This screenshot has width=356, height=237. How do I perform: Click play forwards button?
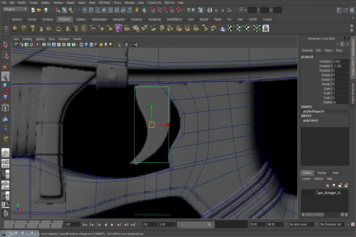[x=112, y=225]
